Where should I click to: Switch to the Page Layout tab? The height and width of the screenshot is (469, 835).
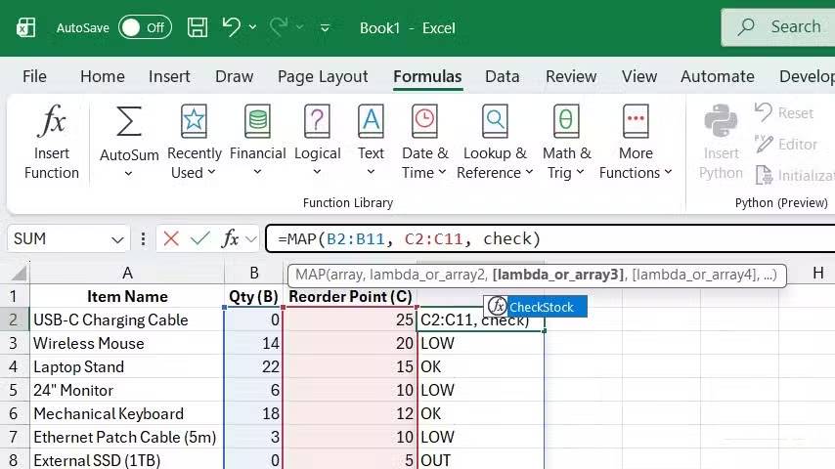click(323, 76)
